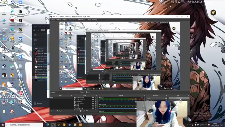
Task: Add a new source with the plus icon
Action: coord(75,111)
